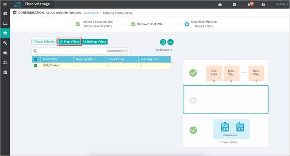Click the Total Rows: 1 text
The image size is (290, 156).
point(164,50)
